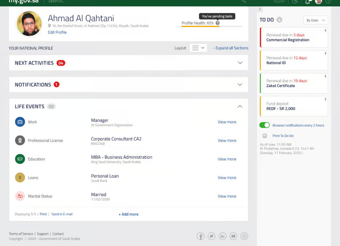Click the YouTube icon in footer

(x=233, y=236)
